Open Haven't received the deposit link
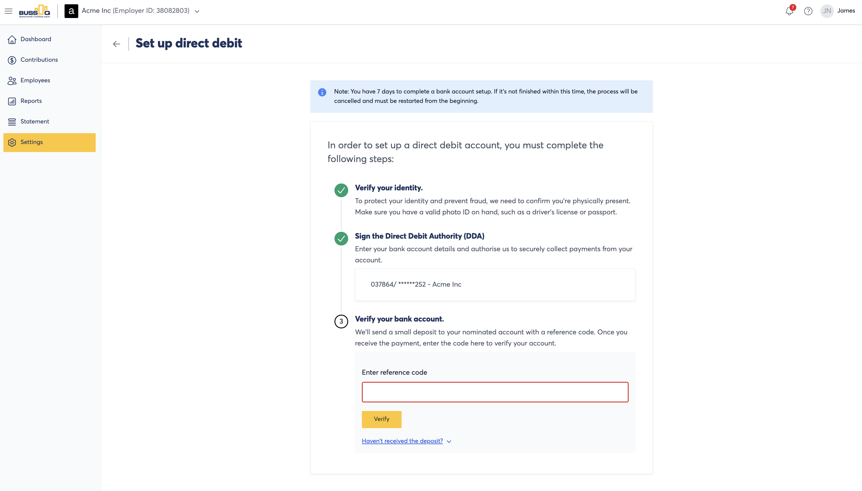This screenshot has height=491, width=862. click(x=402, y=441)
